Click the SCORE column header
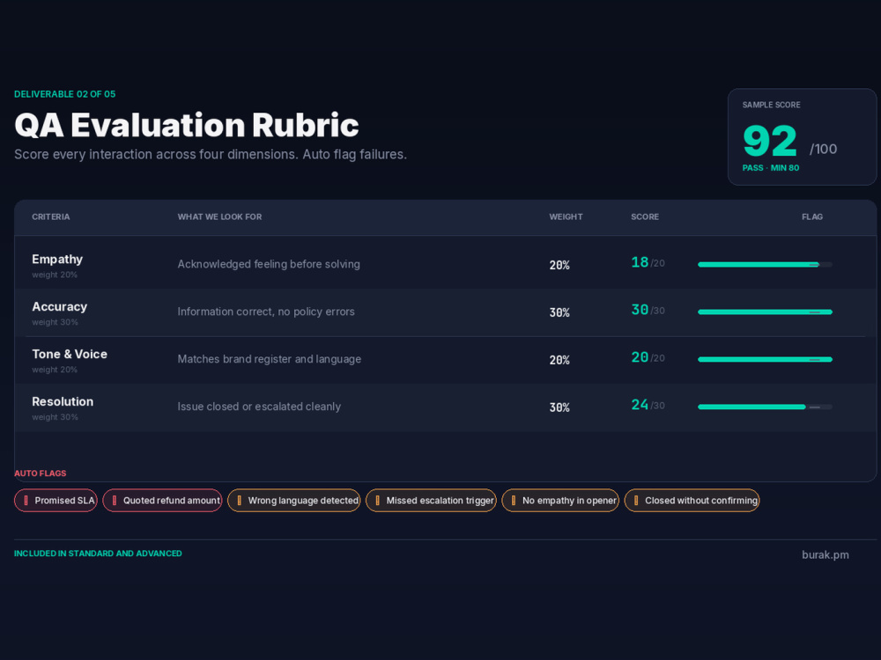The height and width of the screenshot is (660, 881). coord(645,216)
